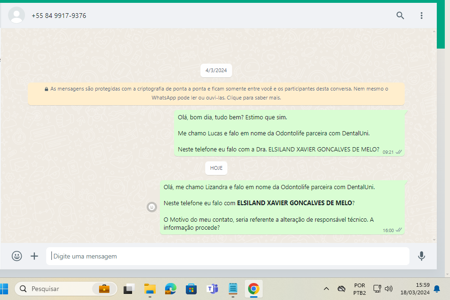
Task: Open Microsoft Teams from the taskbar
Action: click(x=212, y=288)
